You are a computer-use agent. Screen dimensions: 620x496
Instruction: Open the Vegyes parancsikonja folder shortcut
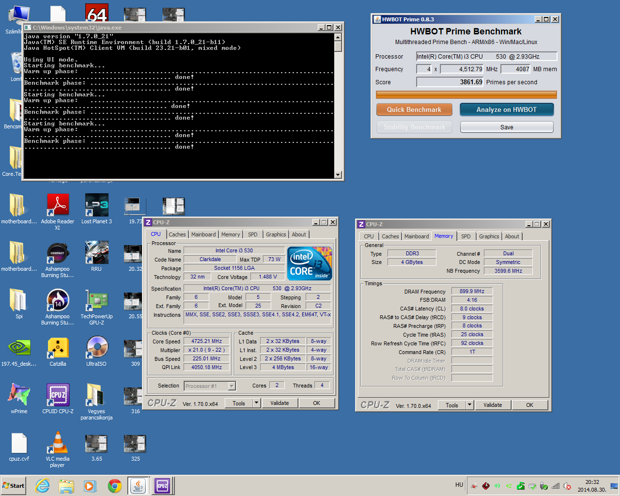click(x=96, y=402)
